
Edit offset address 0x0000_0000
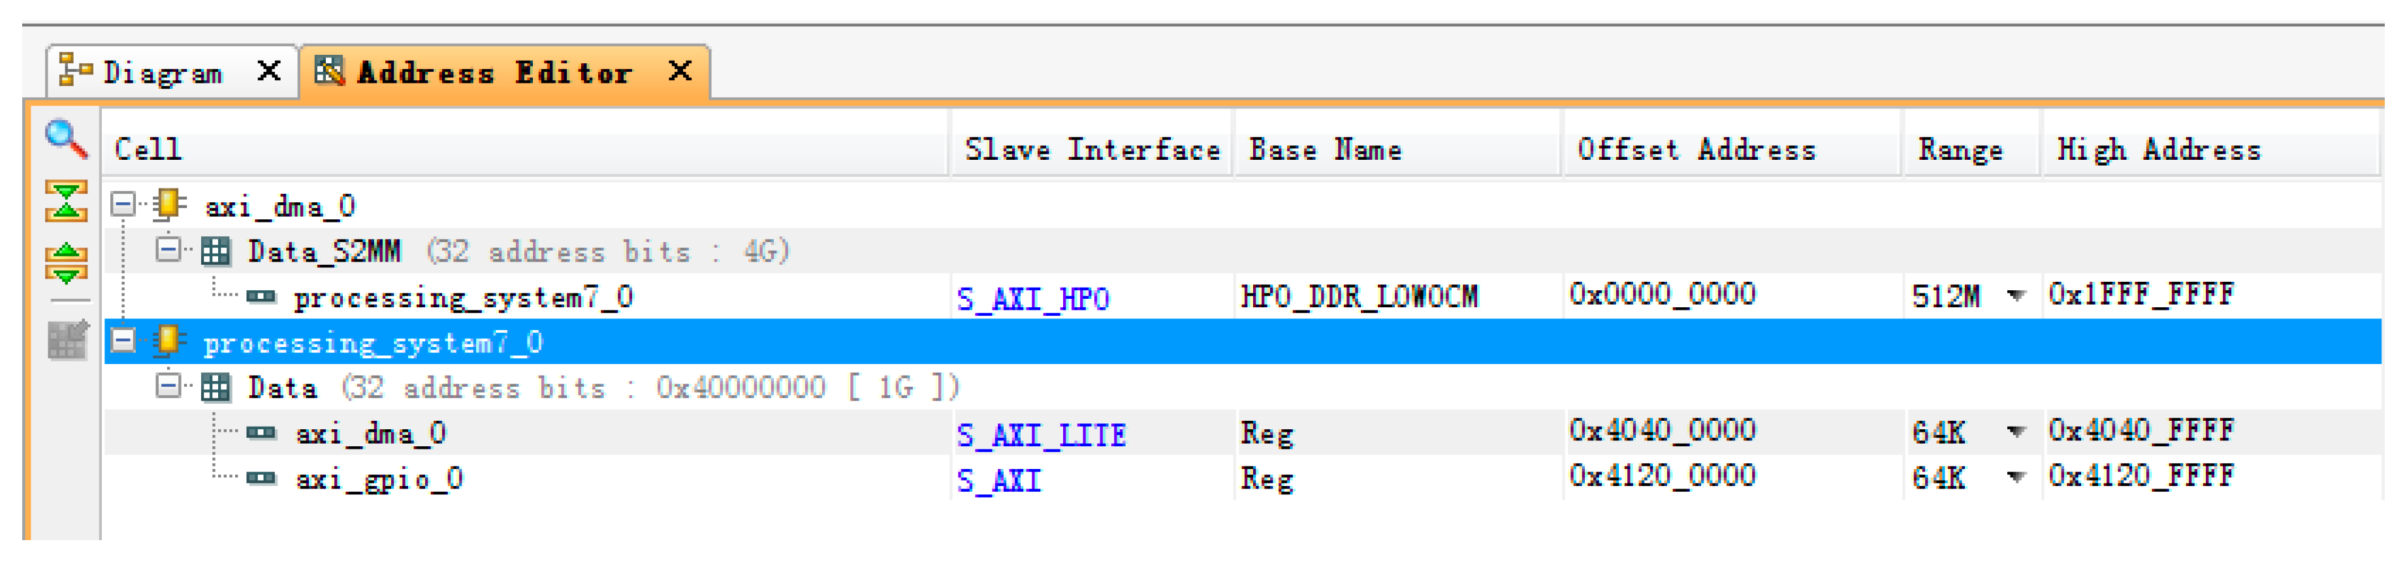tap(1663, 296)
